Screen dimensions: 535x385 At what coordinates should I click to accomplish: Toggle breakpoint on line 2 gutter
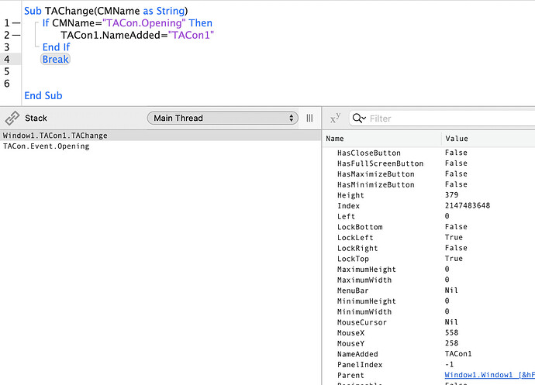coord(16,35)
